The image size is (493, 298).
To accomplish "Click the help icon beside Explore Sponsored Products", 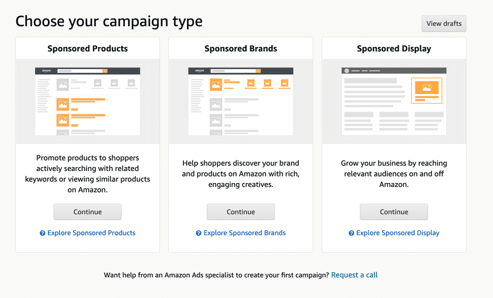I will point(43,233).
